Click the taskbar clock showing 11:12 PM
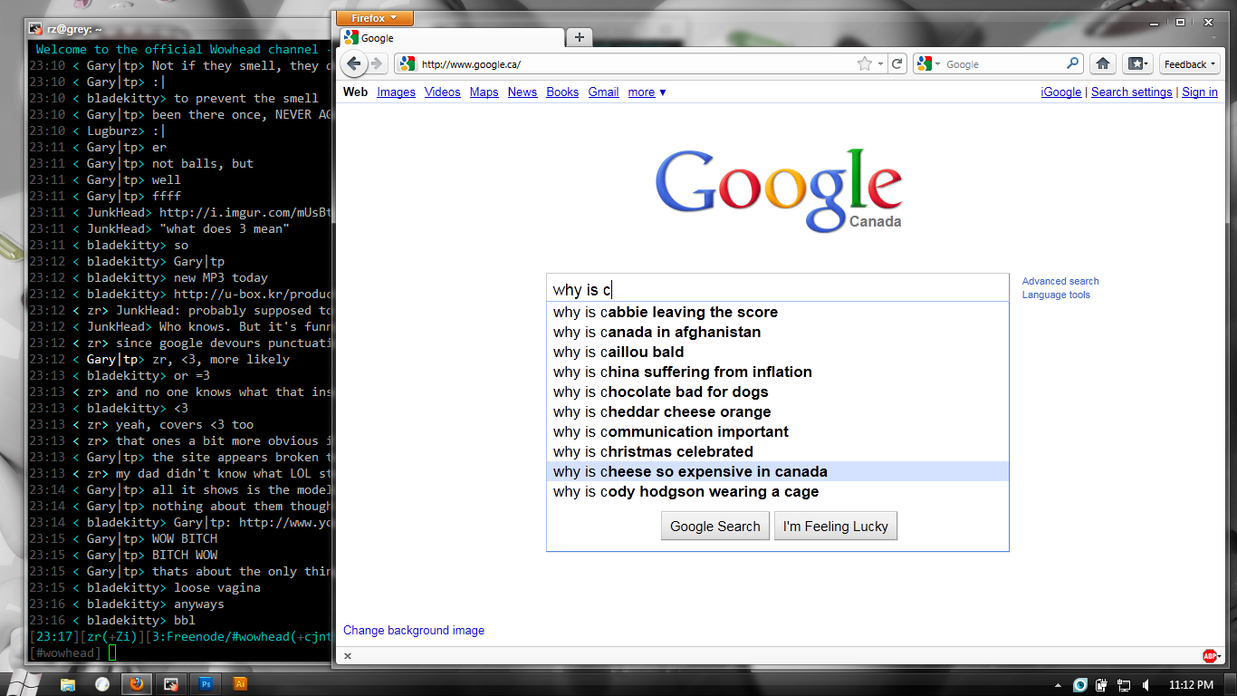Image resolution: width=1237 pixels, height=696 pixels. [1191, 685]
